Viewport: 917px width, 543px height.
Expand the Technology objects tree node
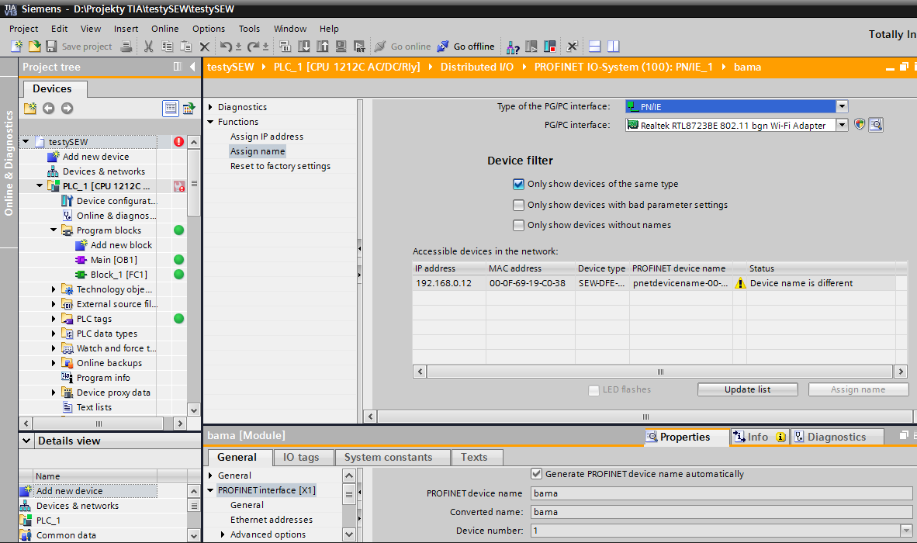(54, 289)
